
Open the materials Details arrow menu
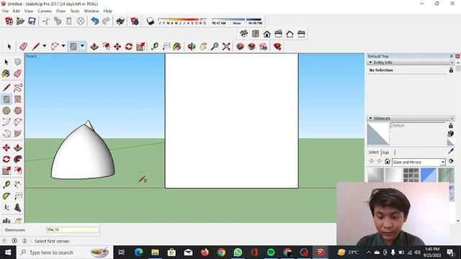pyautogui.click(x=451, y=161)
